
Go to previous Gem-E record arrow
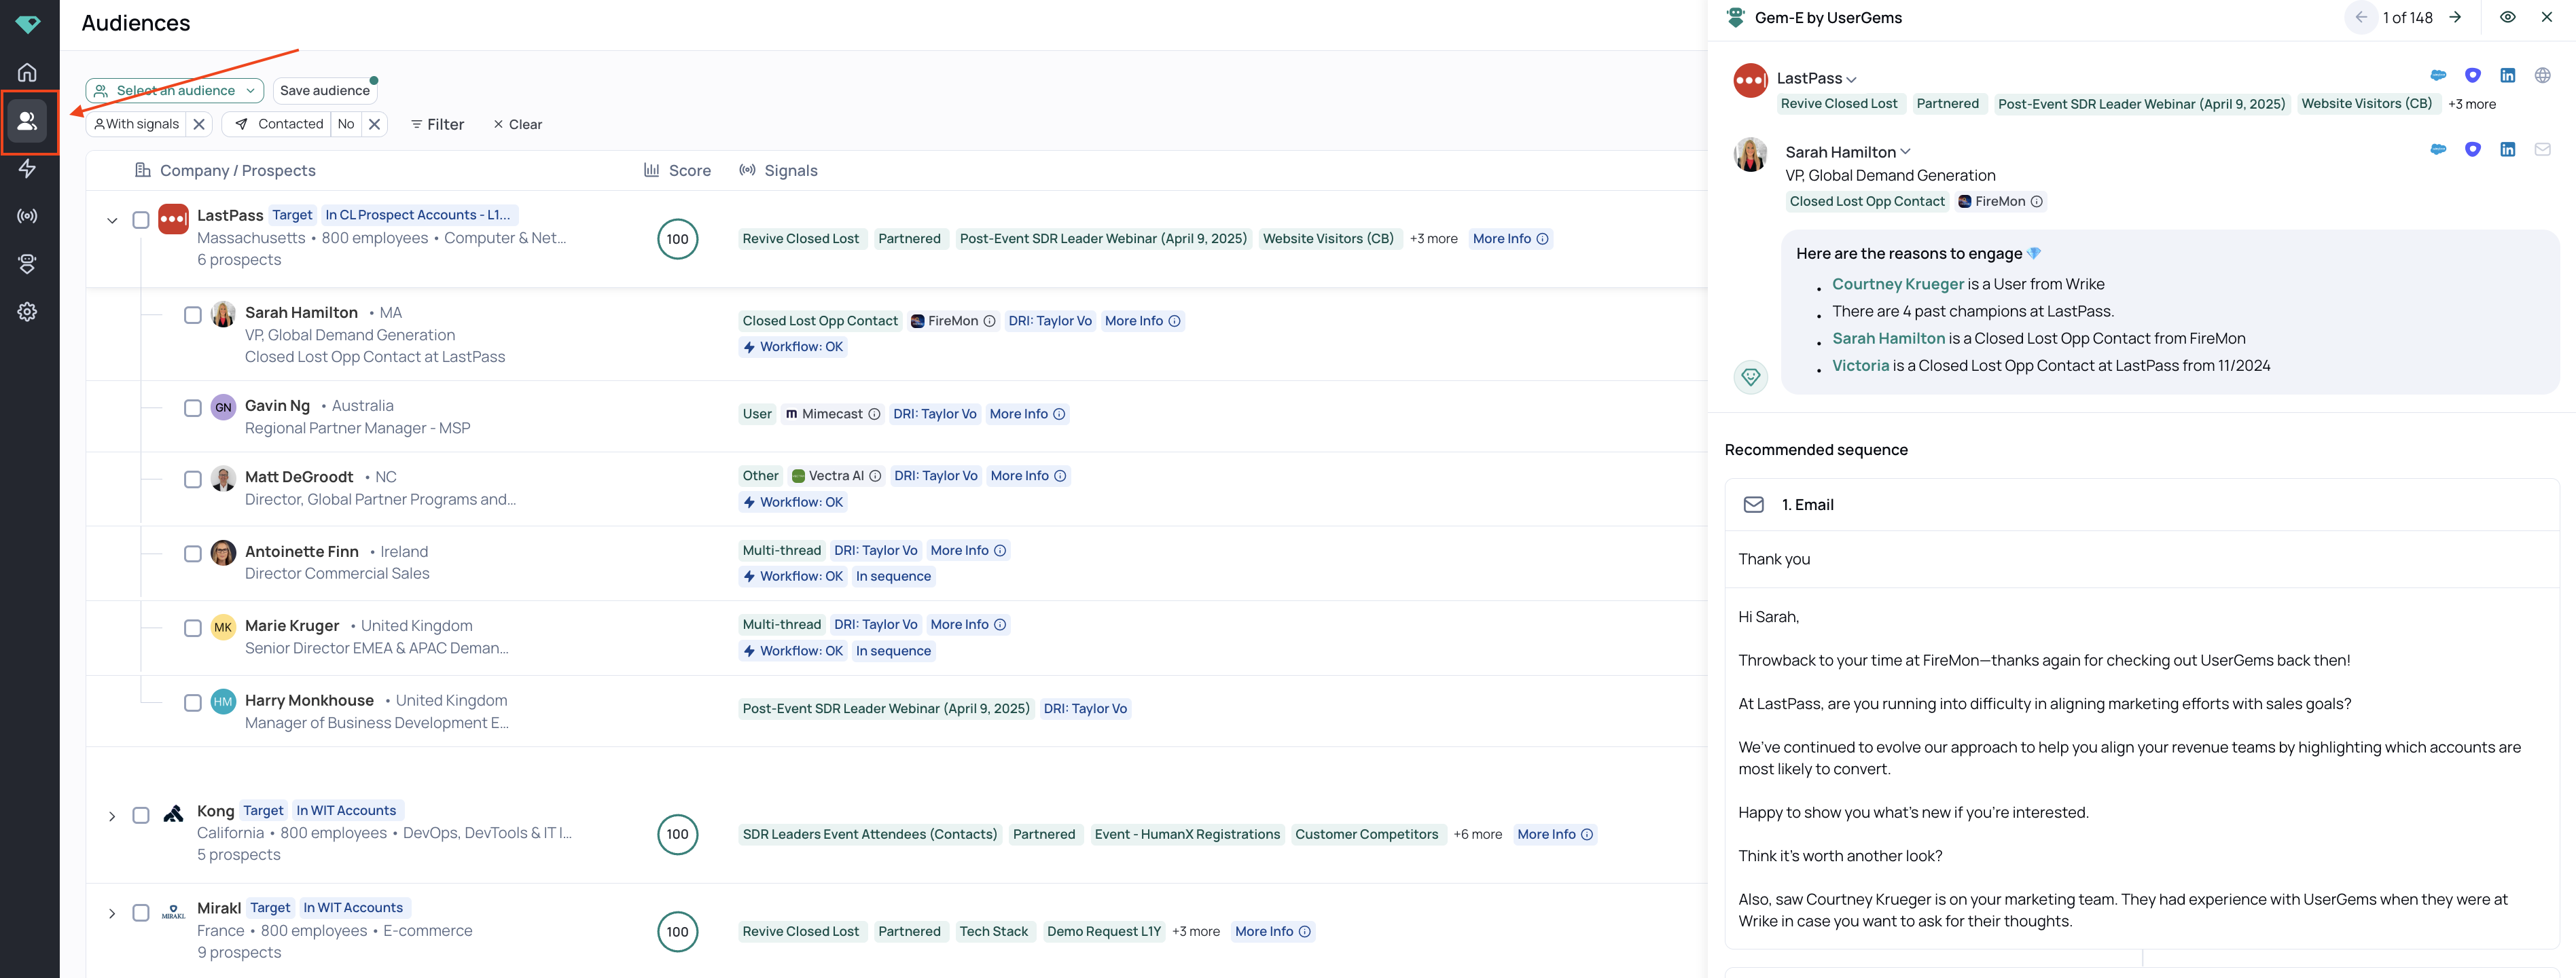pyautogui.click(x=2361, y=17)
